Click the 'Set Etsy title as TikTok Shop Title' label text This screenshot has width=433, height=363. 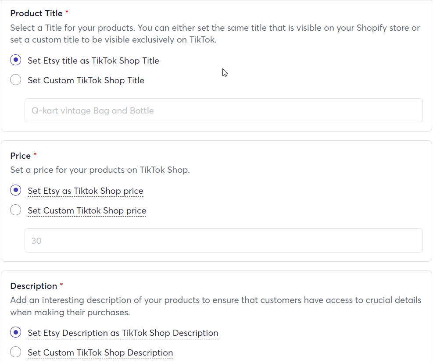(x=93, y=61)
